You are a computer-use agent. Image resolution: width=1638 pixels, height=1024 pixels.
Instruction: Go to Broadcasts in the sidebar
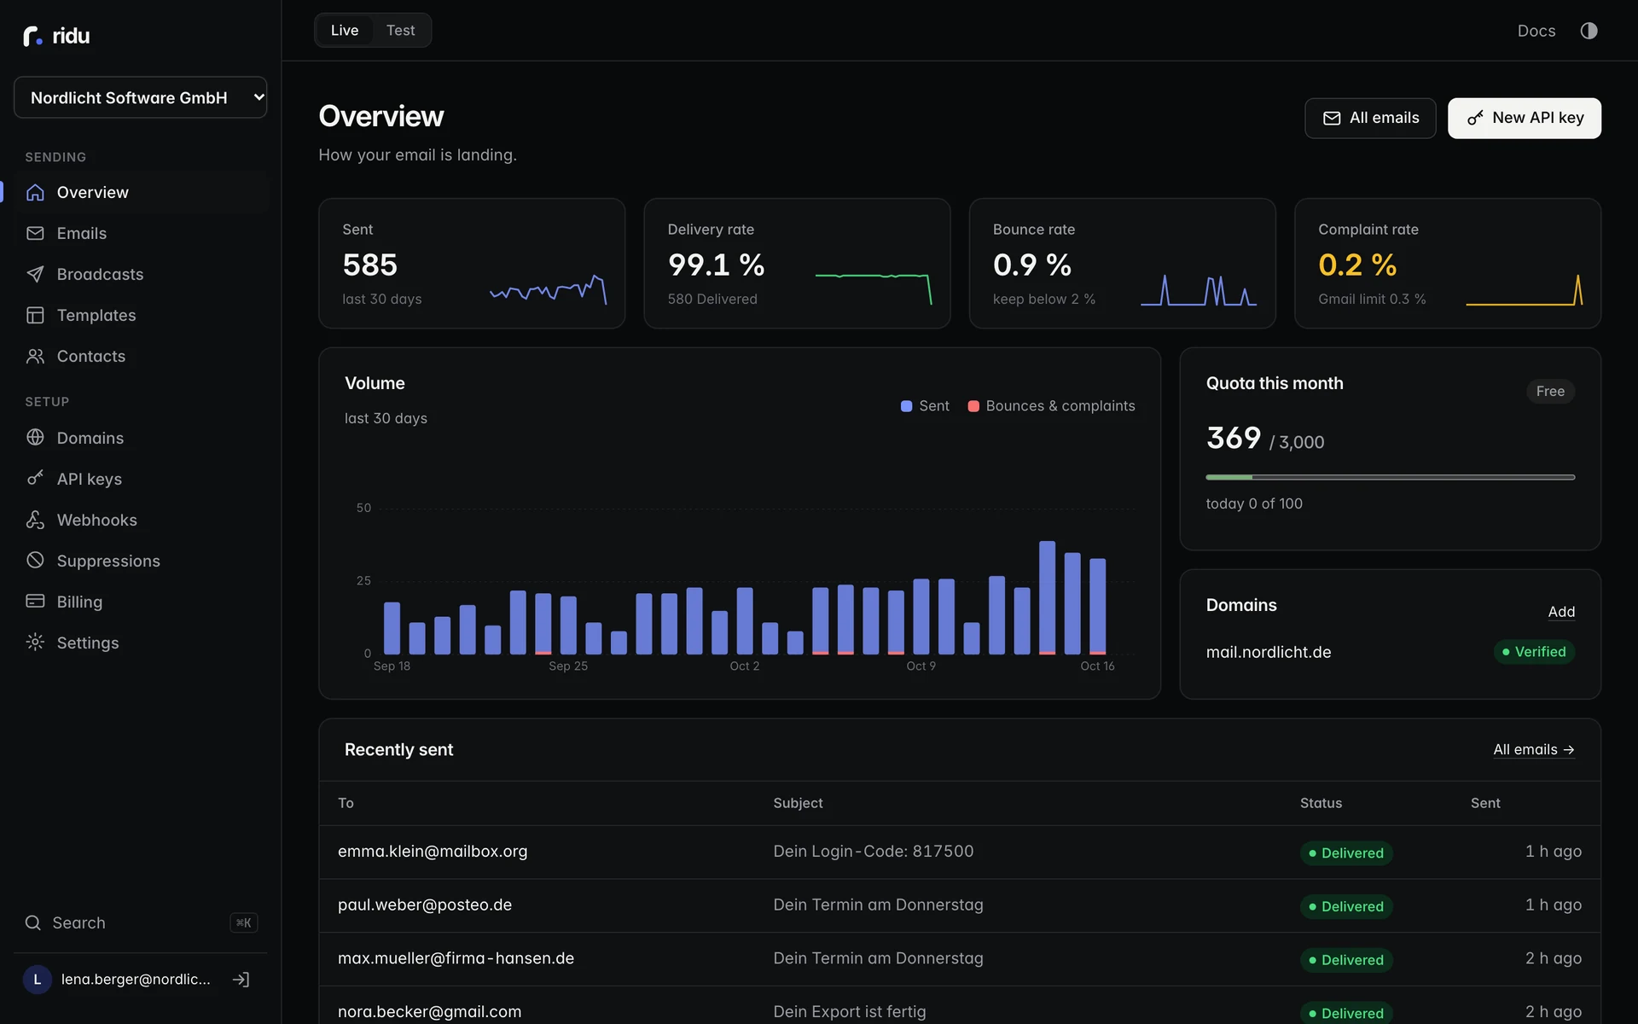click(141, 274)
